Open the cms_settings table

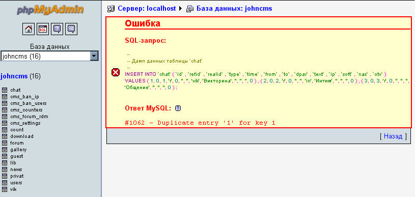pyautogui.click(x=25, y=123)
